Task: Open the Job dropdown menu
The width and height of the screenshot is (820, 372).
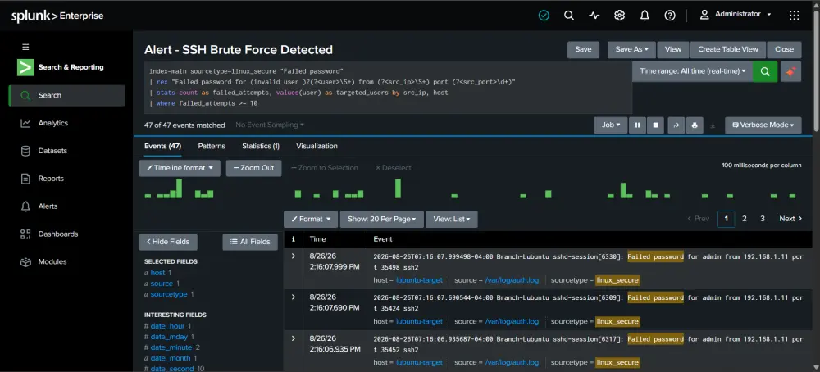Action: [x=610, y=125]
